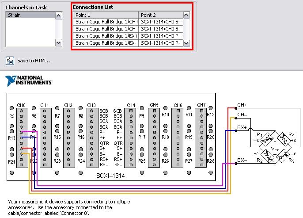Click the R1 resistor in the bridge
Image resolution: width=303 pixels, height=218 pixels.
(264, 138)
